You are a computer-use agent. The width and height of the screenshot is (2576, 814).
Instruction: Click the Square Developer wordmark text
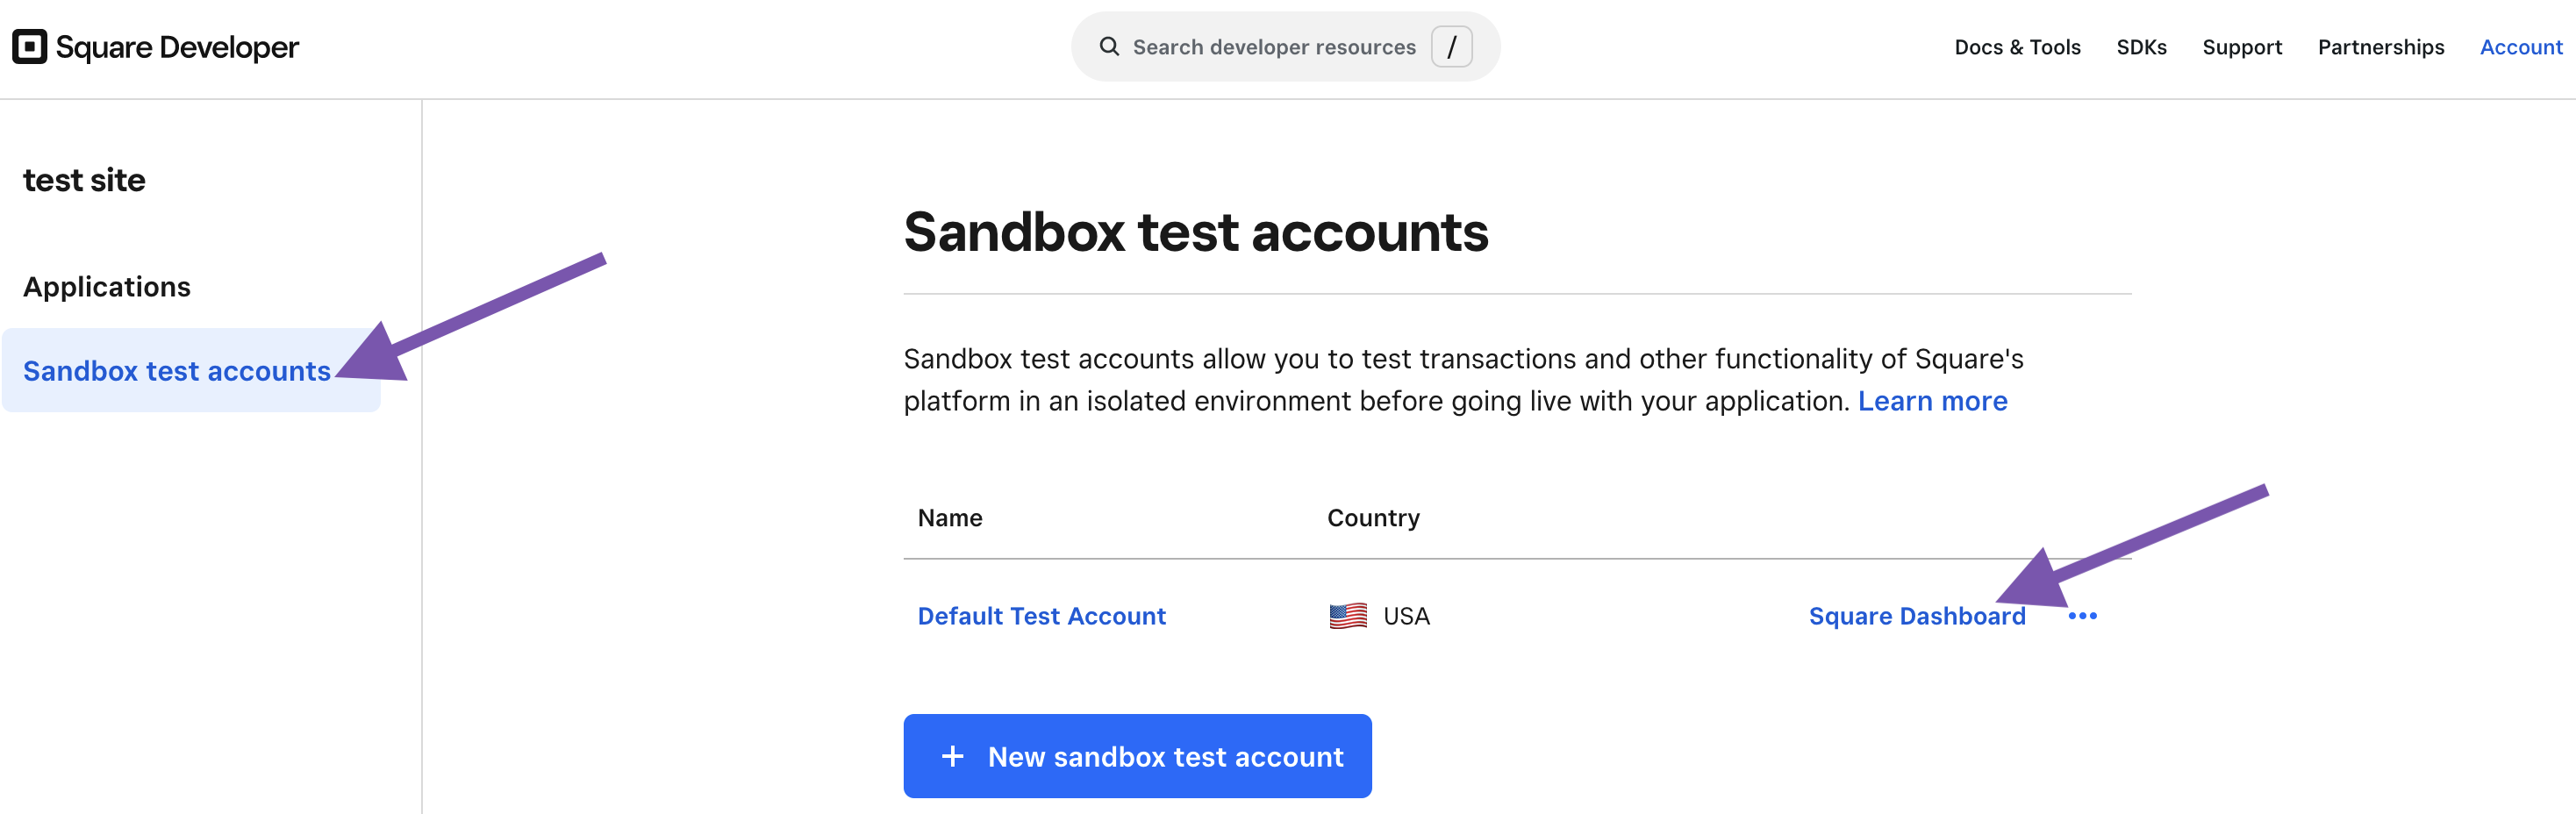(x=177, y=47)
